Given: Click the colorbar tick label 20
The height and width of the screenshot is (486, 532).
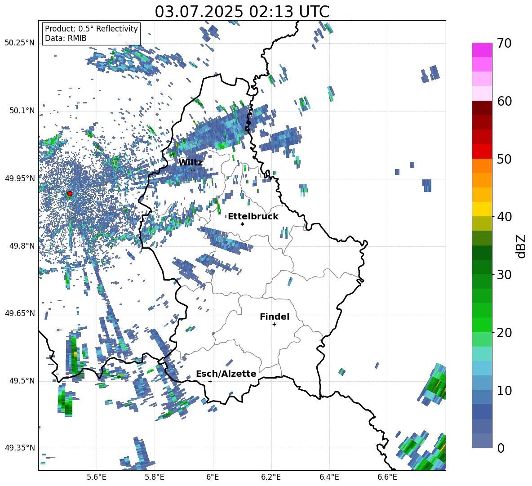Looking at the screenshot, I should pyautogui.click(x=504, y=333).
